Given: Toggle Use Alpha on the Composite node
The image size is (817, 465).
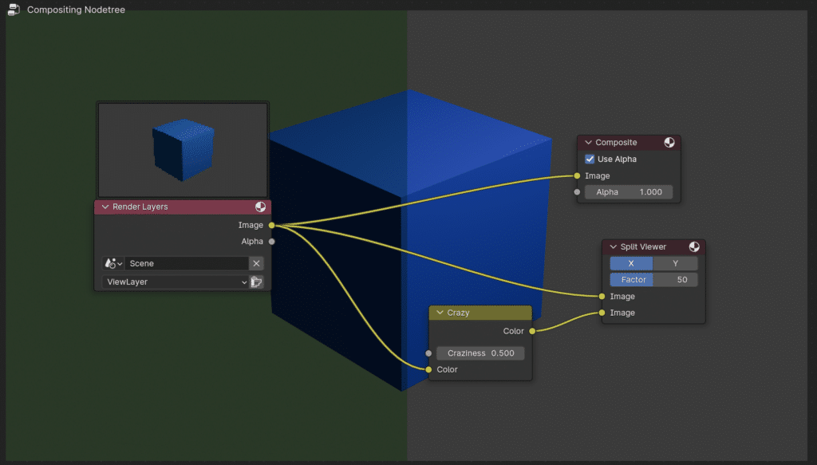Looking at the screenshot, I should pyautogui.click(x=589, y=159).
